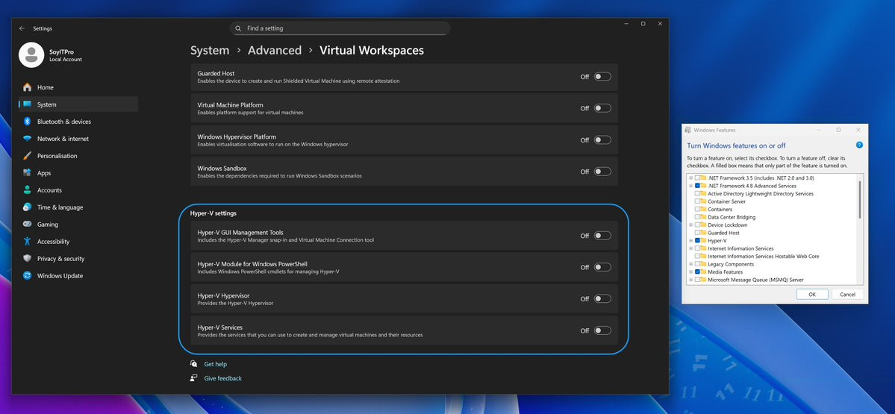Turn on the Windows Sandbox toggle
This screenshot has height=414, width=895.
point(602,172)
